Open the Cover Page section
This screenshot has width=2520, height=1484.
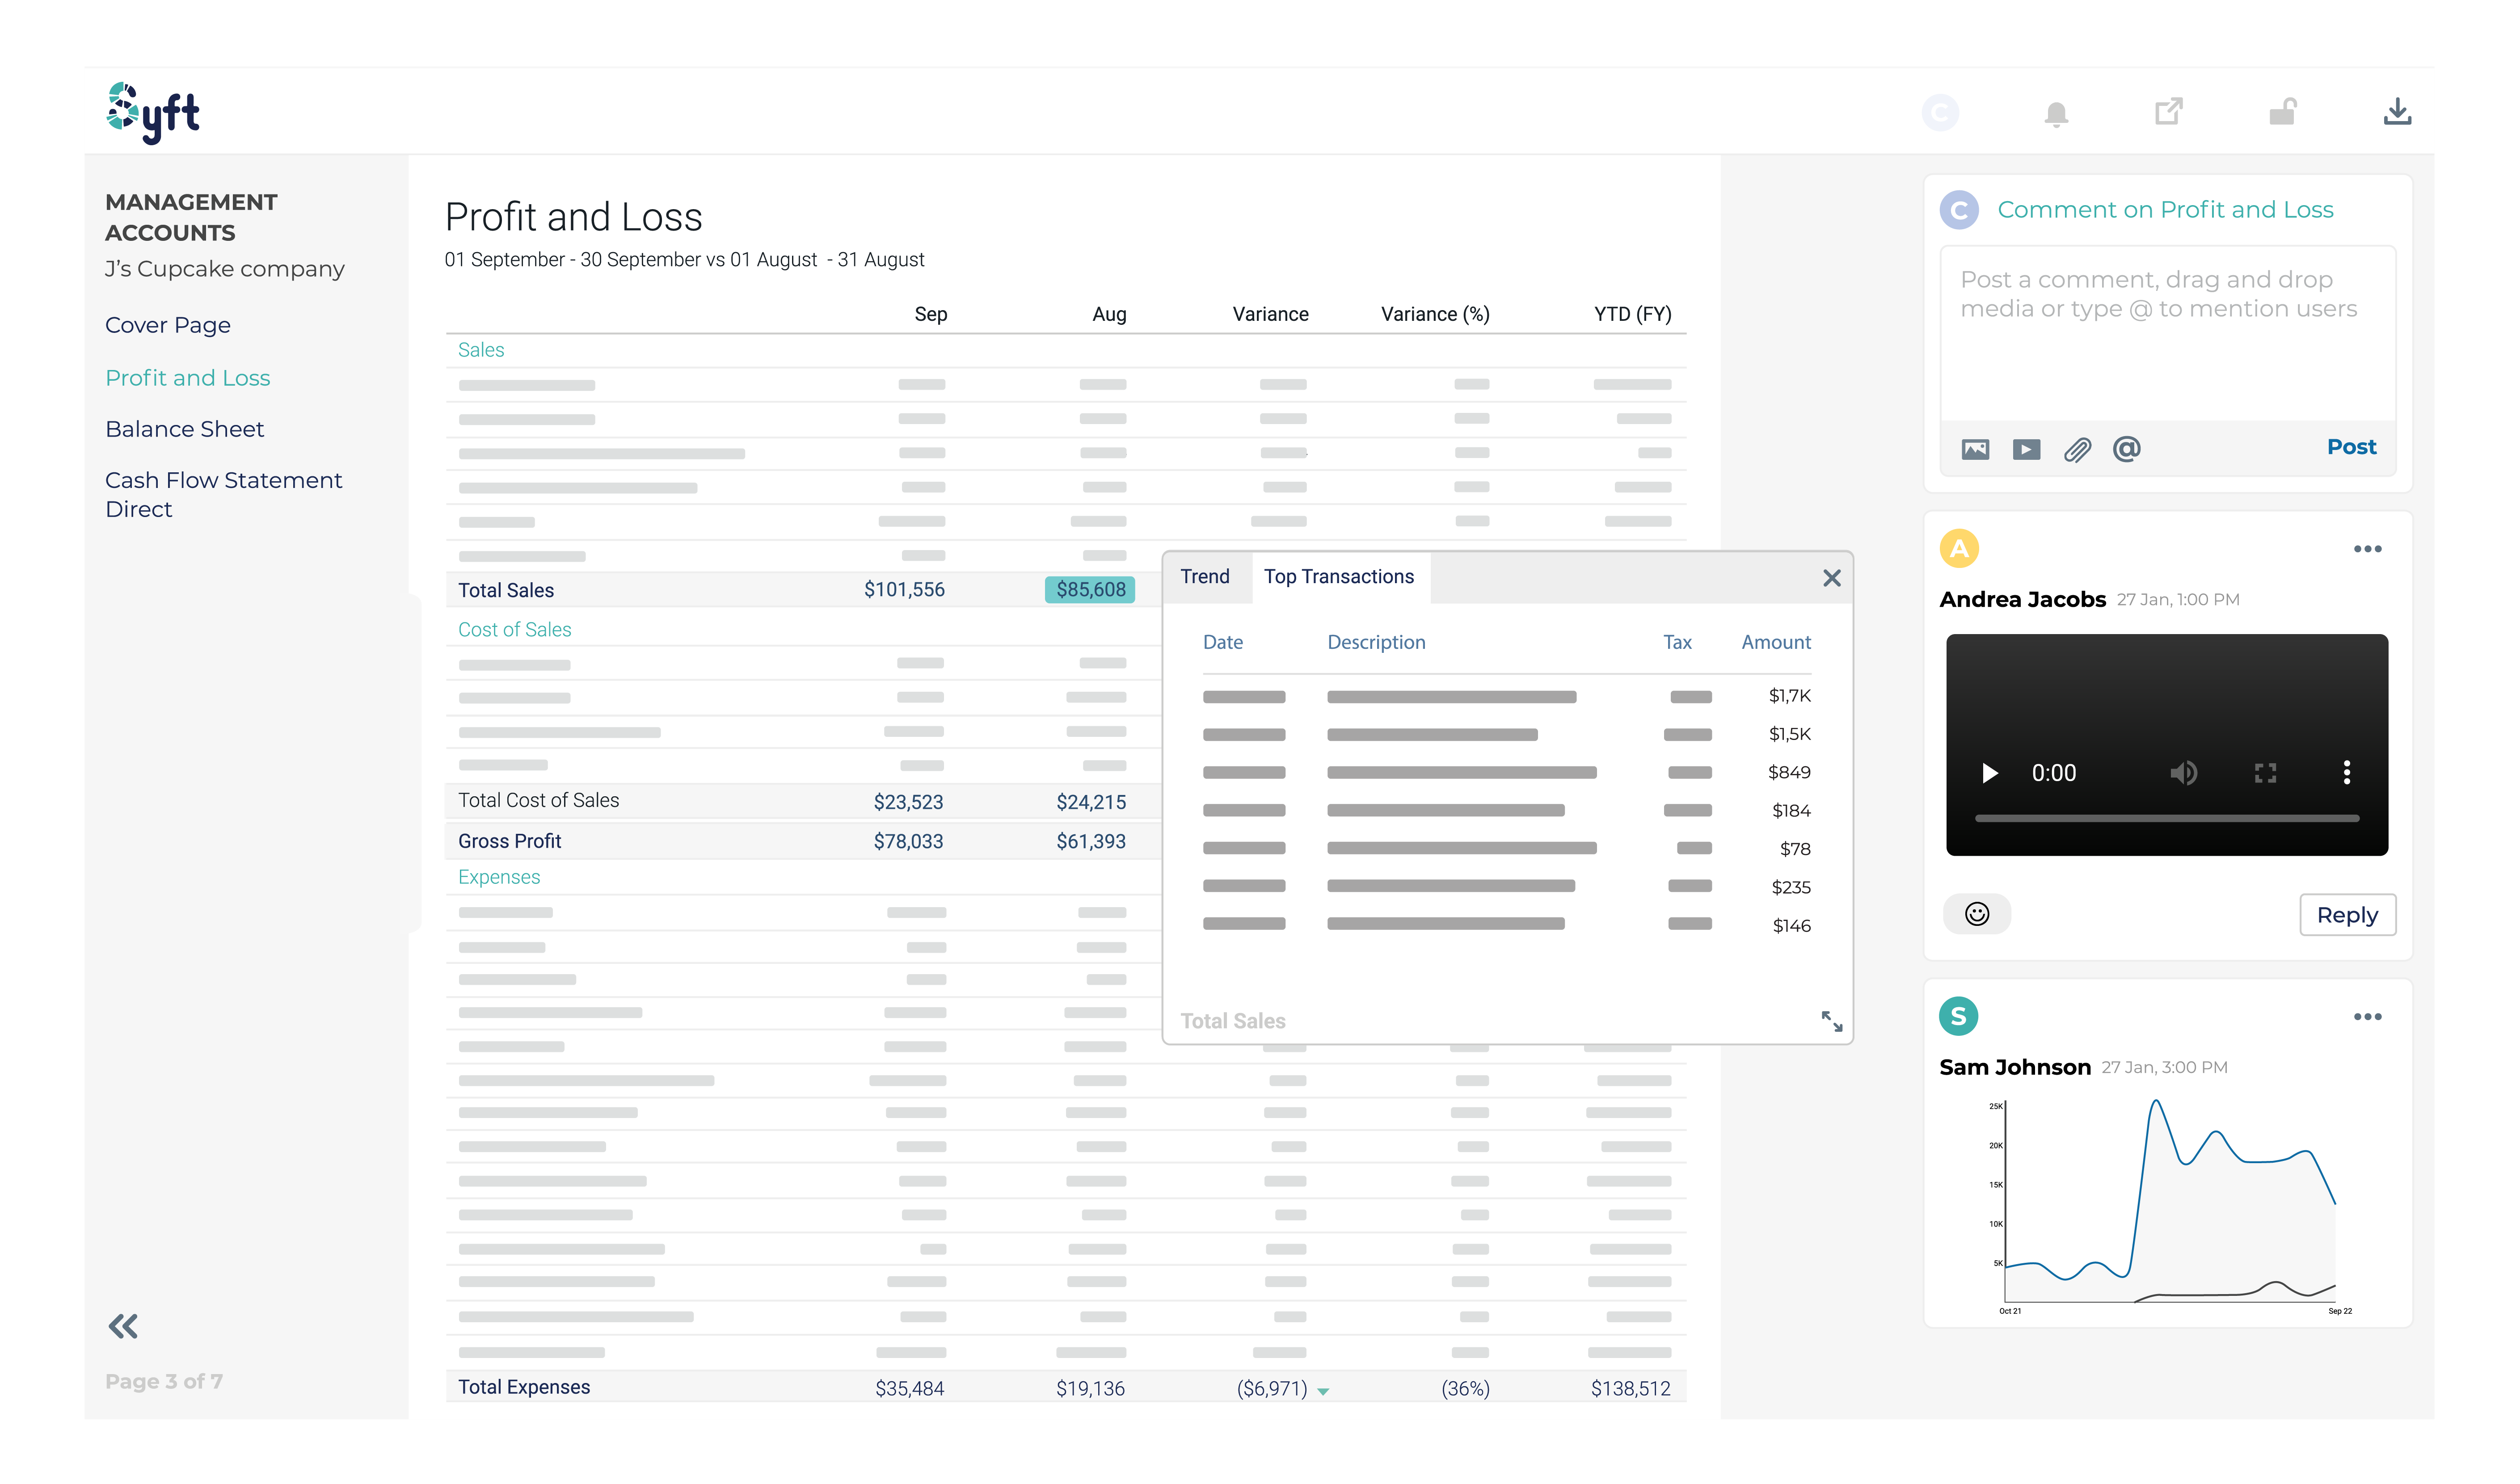pos(168,326)
